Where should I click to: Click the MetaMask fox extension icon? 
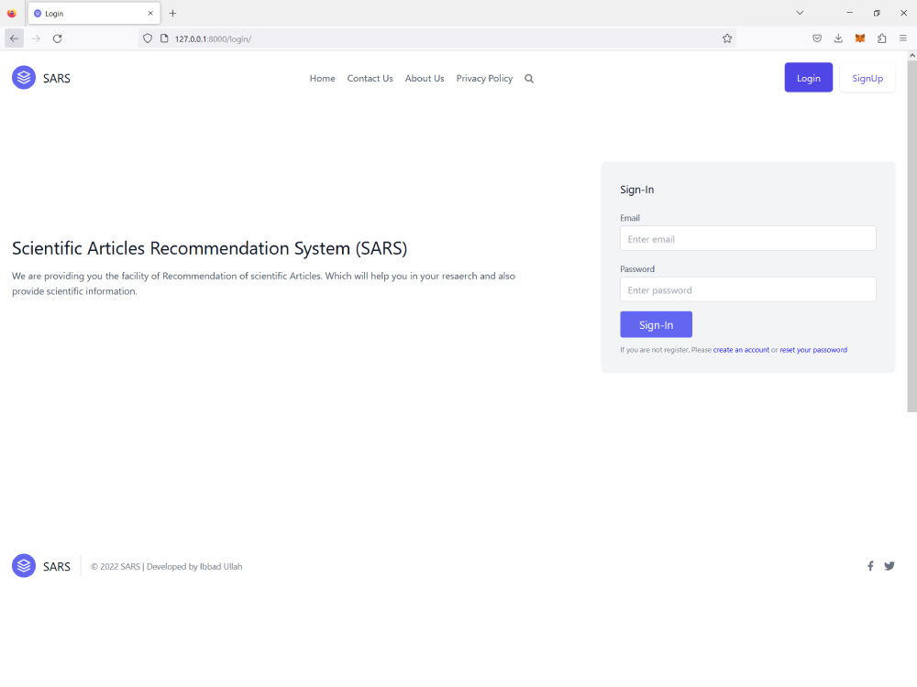[860, 38]
